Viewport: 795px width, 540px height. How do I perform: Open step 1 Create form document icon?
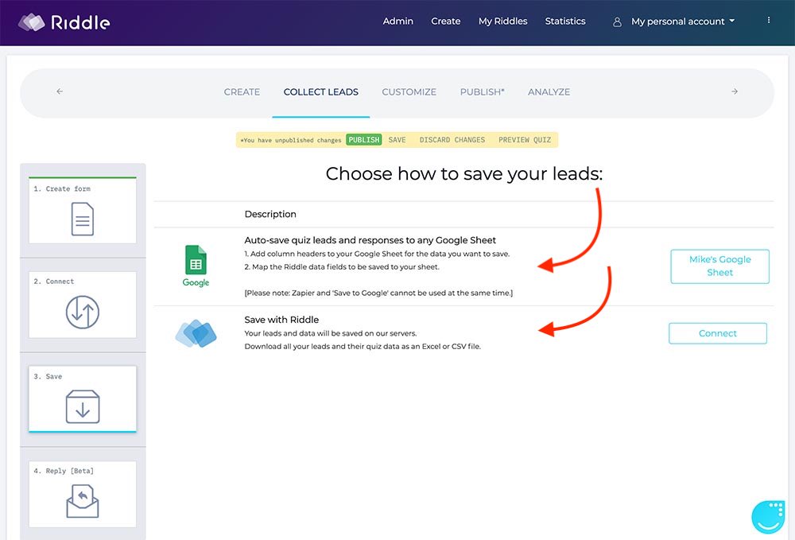(83, 219)
